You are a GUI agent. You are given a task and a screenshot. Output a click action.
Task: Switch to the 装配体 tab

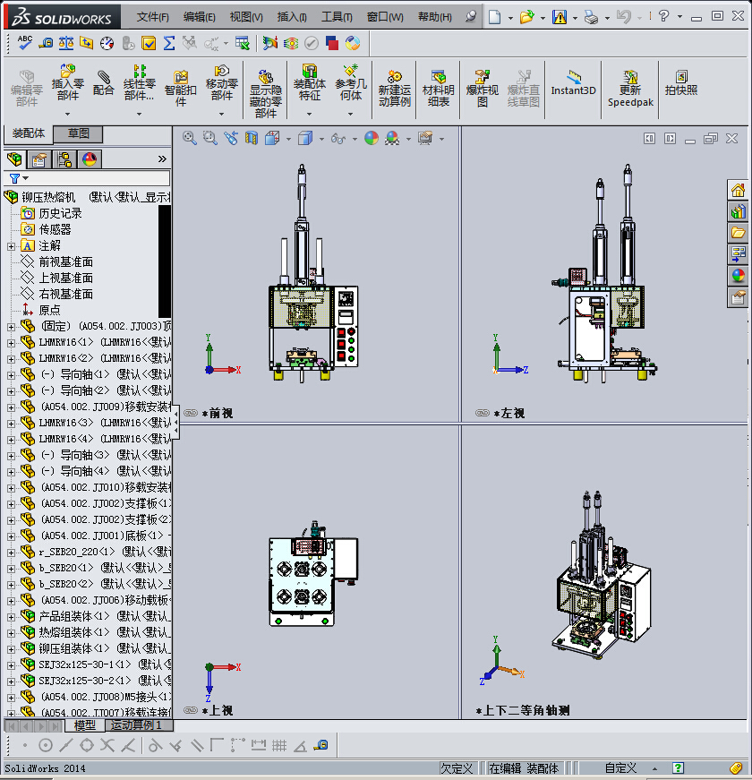pyautogui.click(x=29, y=133)
